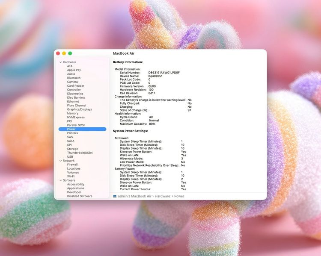Open the Audio hardware entry
This screenshot has width=321, height=256.
(71, 74)
